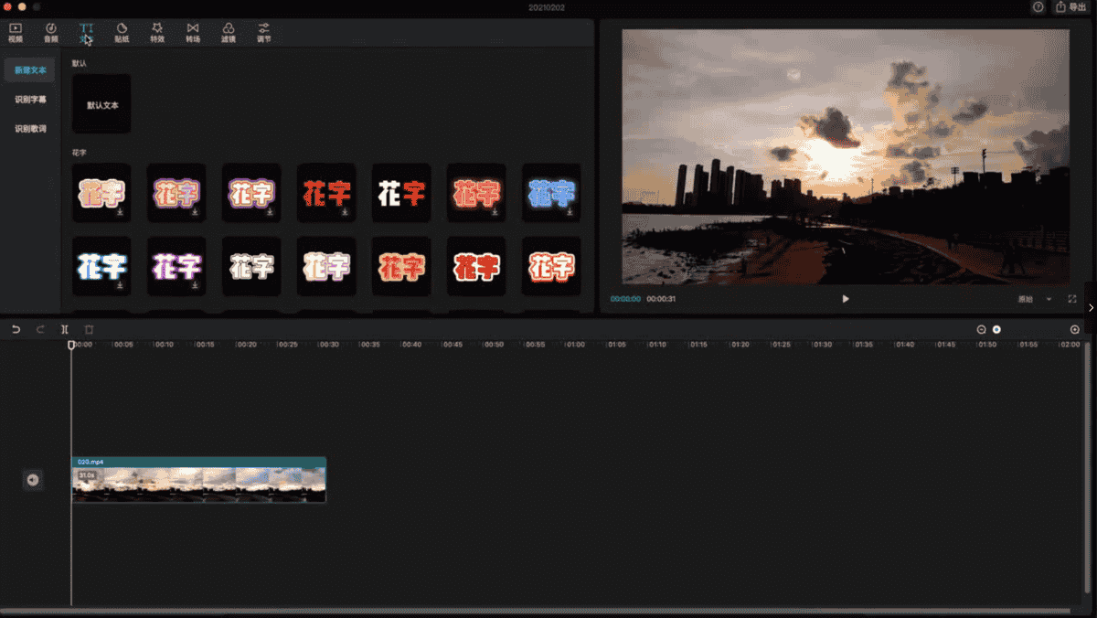Switch to 识别字幕 subtitle recognition tab
1097x618 pixels.
tap(30, 100)
